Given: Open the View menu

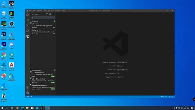Looking at the screenshot, I should (x=45, y=11).
